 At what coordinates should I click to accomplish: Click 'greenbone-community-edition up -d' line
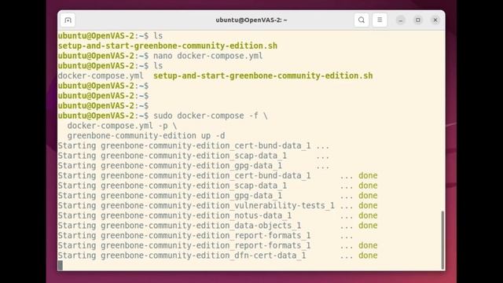point(146,135)
